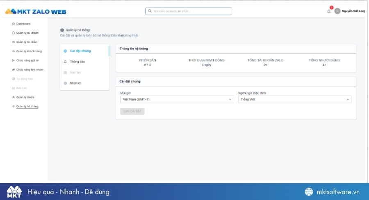This screenshot has width=369, height=200.
Task: Expand the Ngôn ngữ mặc định dropdown
Action: (294, 99)
